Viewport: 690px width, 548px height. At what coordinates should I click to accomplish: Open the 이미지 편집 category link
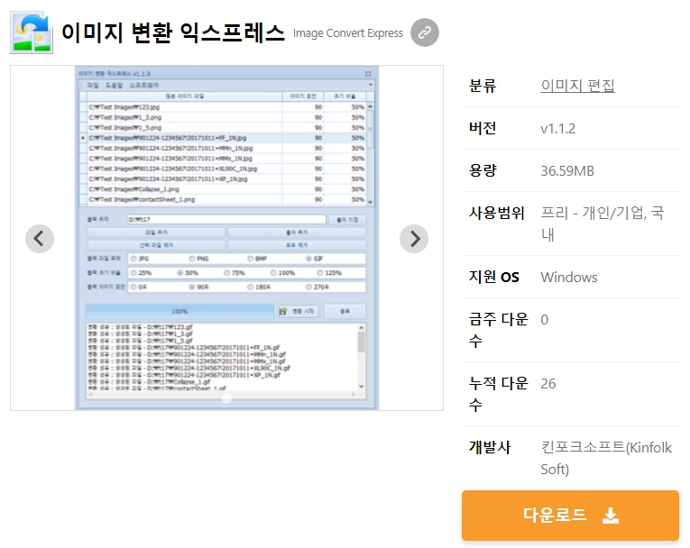pyautogui.click(x=577, y=86)
